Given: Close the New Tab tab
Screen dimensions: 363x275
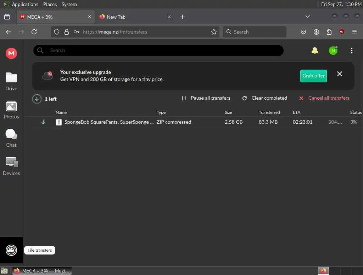Looking at the screenshot, I should tap(169, 17).
